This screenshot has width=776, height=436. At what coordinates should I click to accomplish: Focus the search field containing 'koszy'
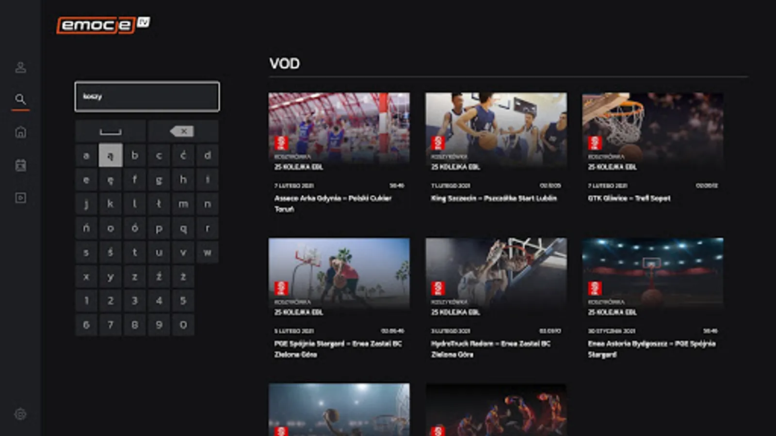coord(147,96)
